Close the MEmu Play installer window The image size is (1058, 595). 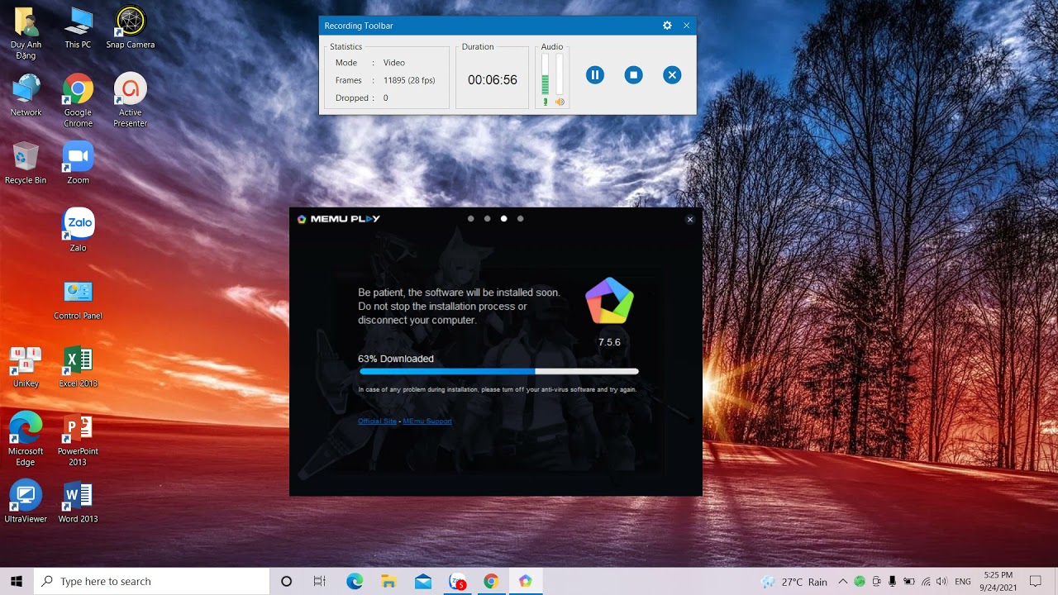pyautogui.click(x=690, y=219)
